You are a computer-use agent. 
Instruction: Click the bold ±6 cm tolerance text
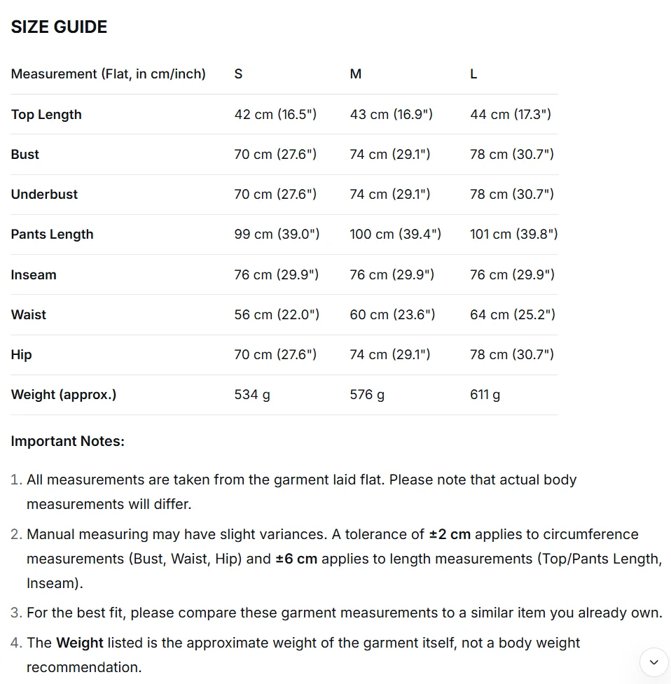(296, 559)
